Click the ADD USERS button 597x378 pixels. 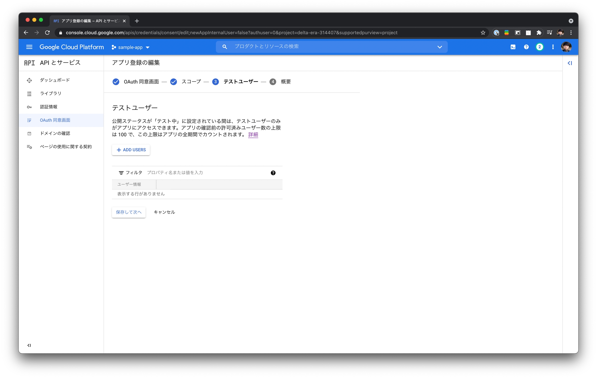click(x=131, y=150)
